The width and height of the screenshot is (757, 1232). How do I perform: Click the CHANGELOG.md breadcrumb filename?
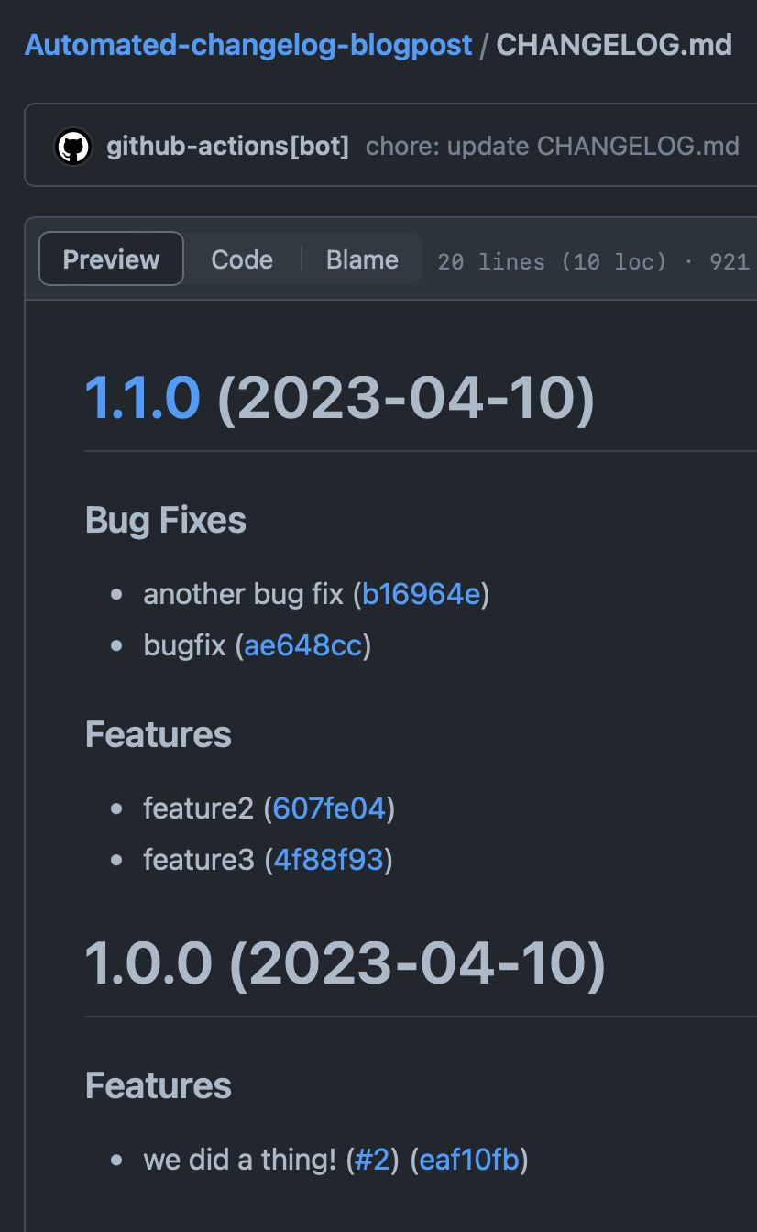612,44
